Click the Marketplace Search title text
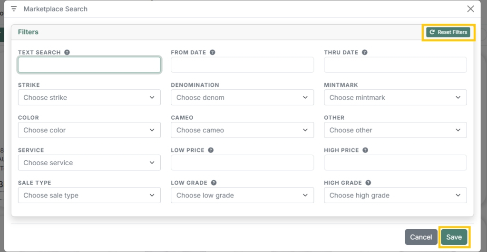Image resolution: width=487 pixels, height=252 pixels. point(56,9)
